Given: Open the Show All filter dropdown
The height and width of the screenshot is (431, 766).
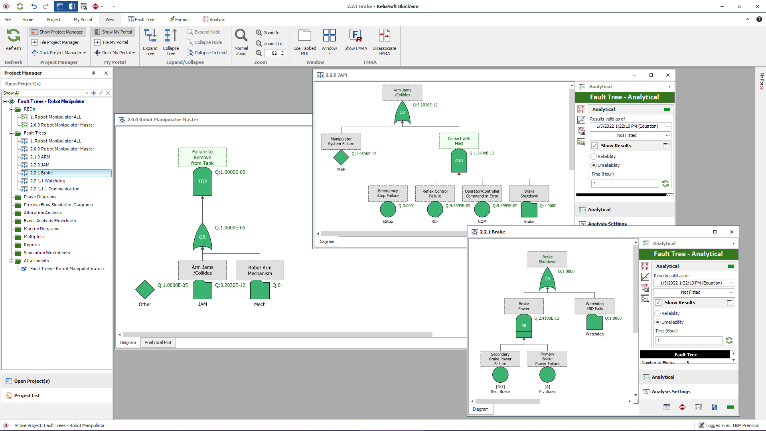Looking at the screenshot, I should click(87, 93).
